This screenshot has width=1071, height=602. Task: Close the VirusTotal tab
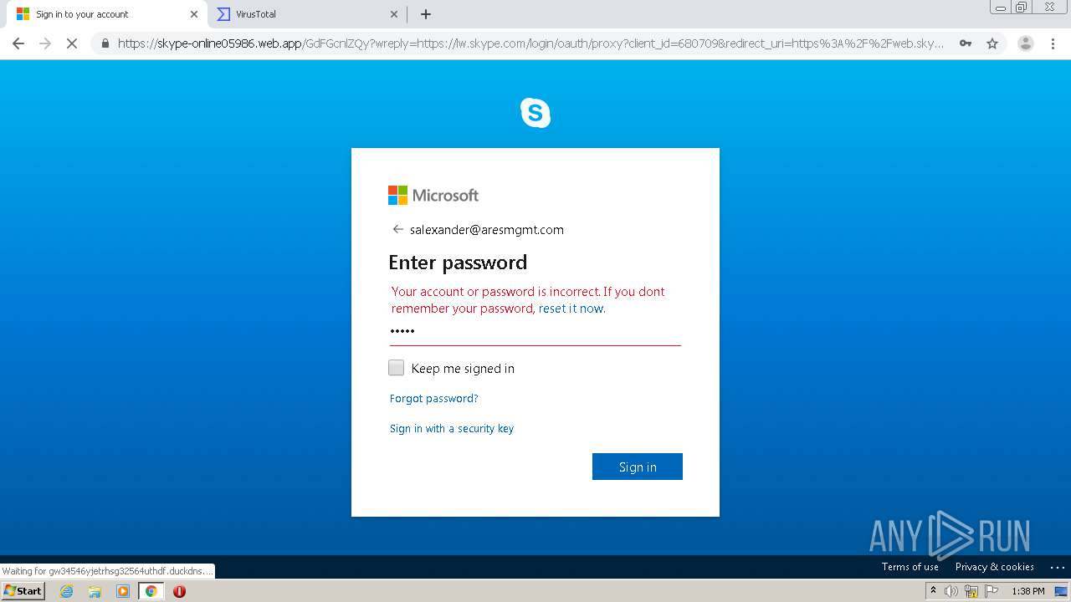(x=394, y=14)
